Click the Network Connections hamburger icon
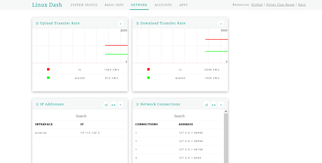This screenshot has width=322, height=163. pos(138,104)
